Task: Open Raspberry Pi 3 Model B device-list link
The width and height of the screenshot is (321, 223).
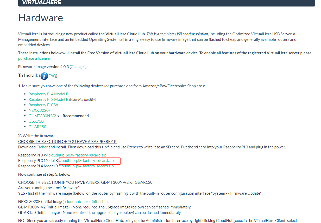Action: click(x=48, y=100)
